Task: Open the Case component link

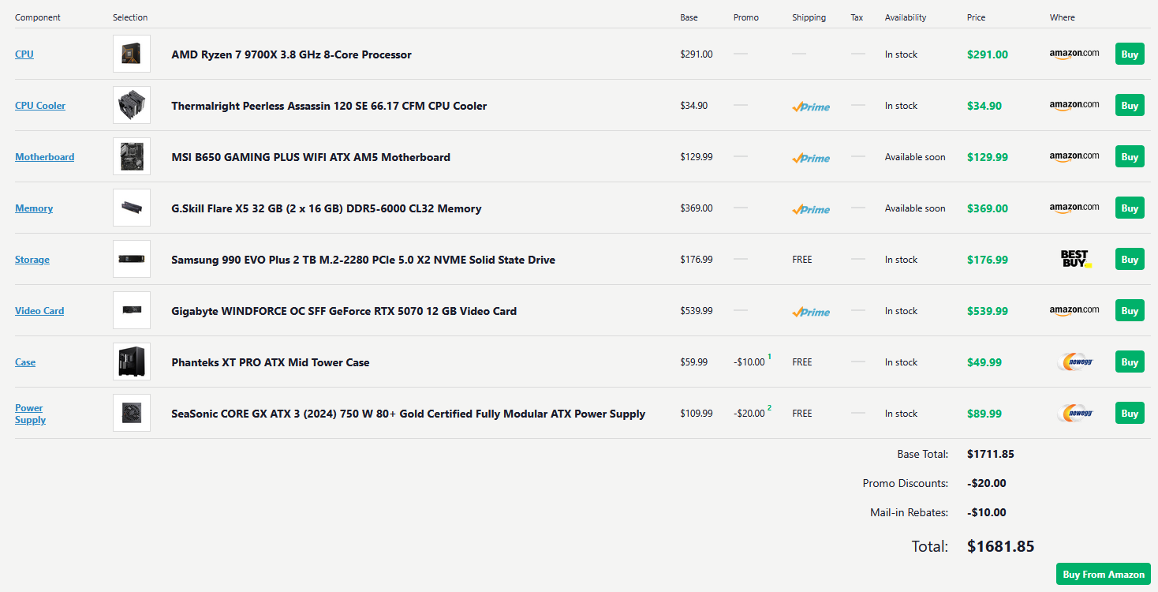Action: [x=25, y=362]
